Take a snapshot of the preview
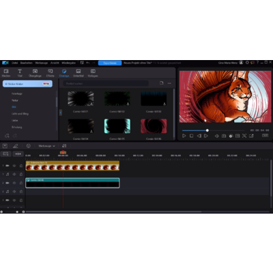The height and width of the screenshot is (273, 273). pyautogui.click(x=224, y=136)
